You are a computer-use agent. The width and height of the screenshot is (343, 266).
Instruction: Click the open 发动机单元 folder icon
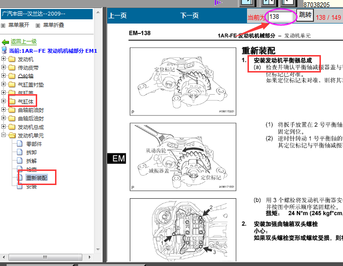[x=12, y=136]
